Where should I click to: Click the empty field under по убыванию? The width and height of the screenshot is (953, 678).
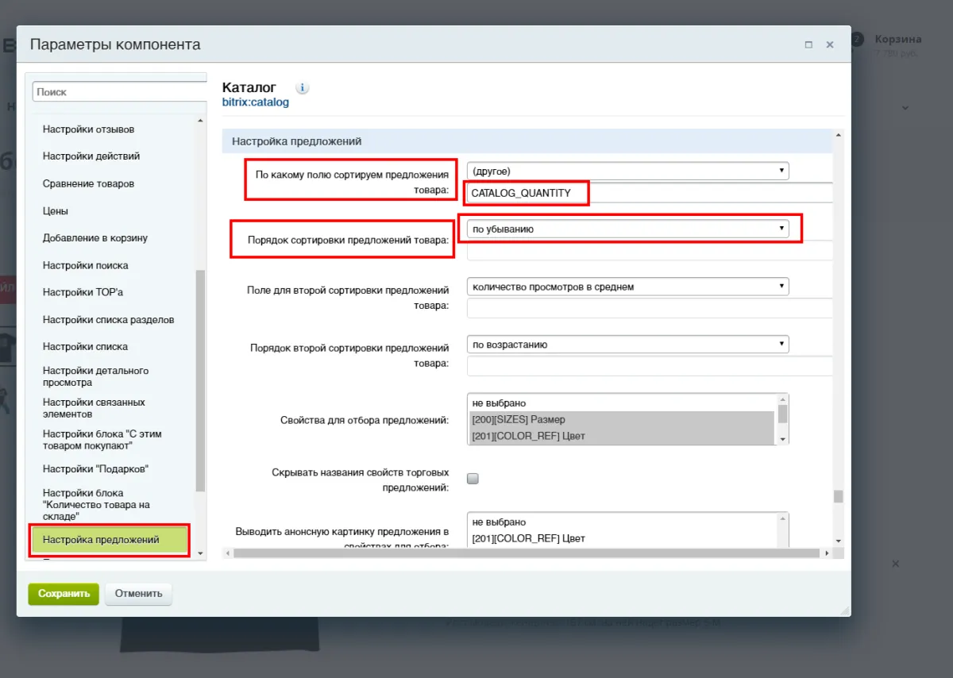[x=650, y=251]
